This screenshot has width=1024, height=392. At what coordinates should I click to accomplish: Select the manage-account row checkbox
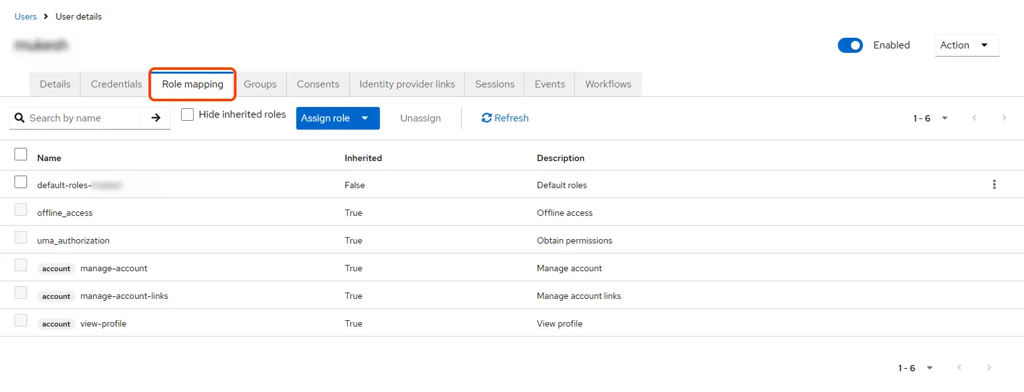tap(21, 265)
